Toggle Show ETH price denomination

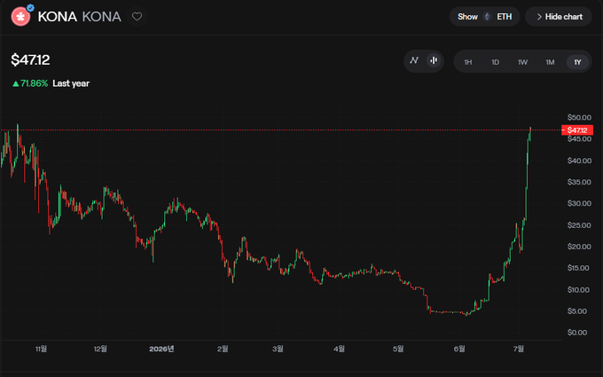click(x=484, y=17)
